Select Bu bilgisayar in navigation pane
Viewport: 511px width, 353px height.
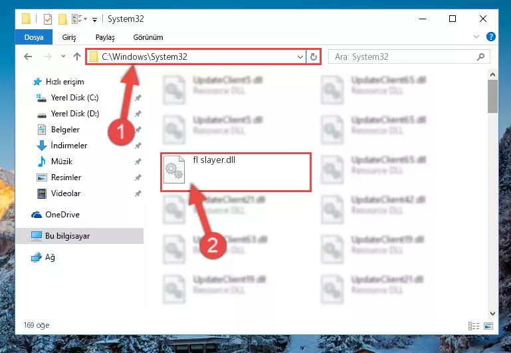80,235
